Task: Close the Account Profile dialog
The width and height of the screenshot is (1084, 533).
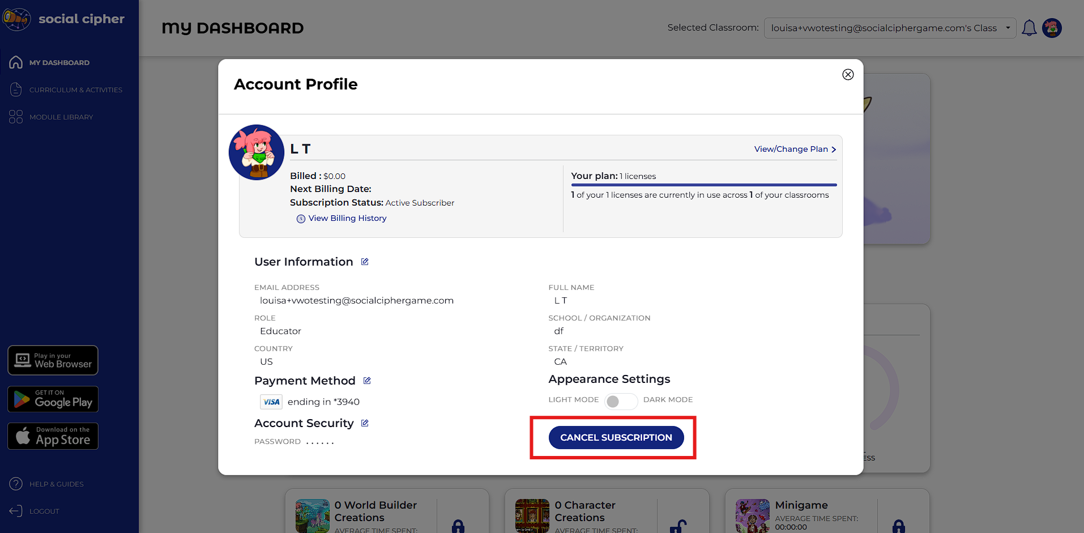Action: pyautogui.click(x=848, y=75)
